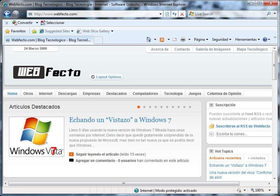Viewport: 280px width, 196px height.
Task: Collapse the Suscripción panel arrow toggle
Action: pyautogui.click(x=211, y=105)
